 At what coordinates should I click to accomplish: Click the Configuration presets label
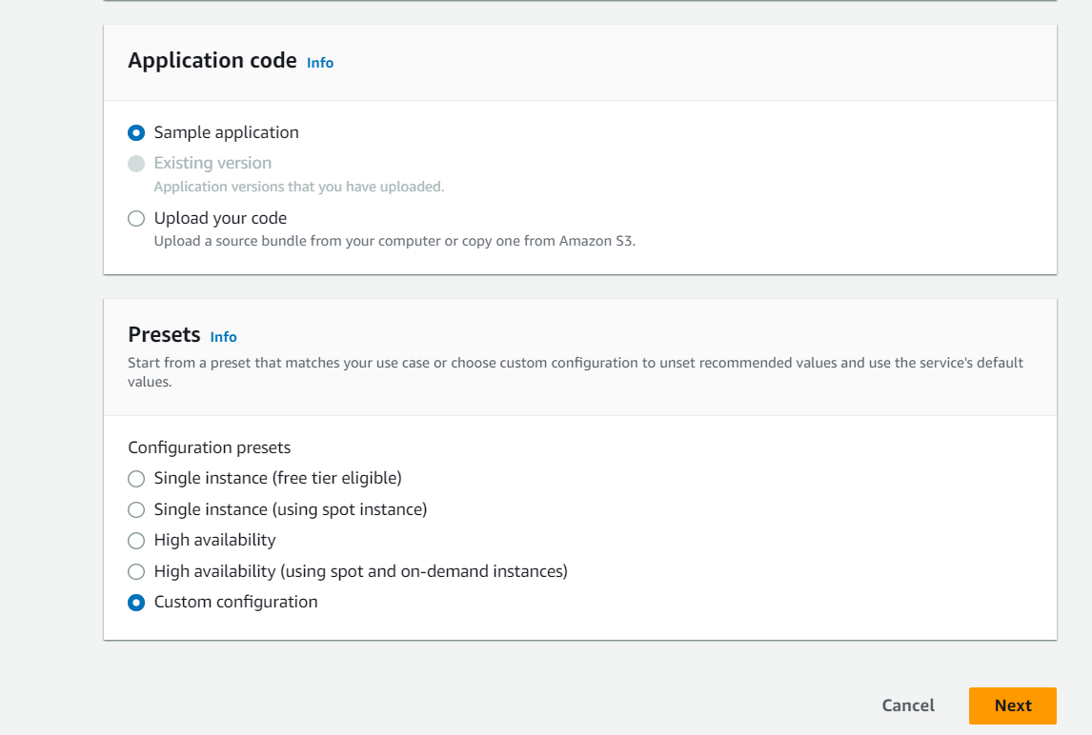pyautogui.click(x=209, y=447)
